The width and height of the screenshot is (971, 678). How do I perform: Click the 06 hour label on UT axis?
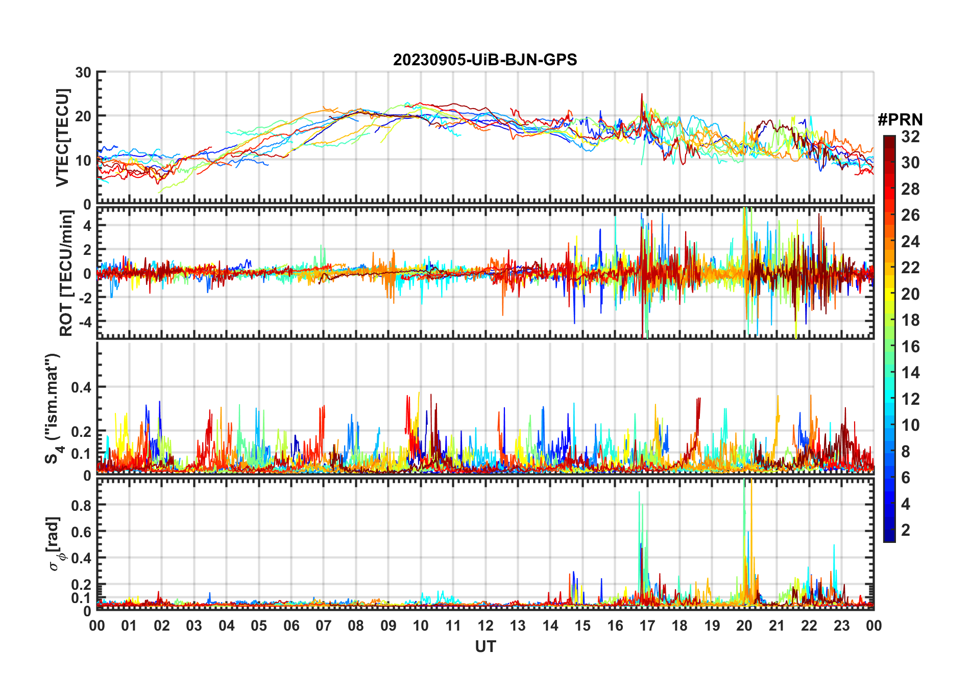[x=291, y=625]
